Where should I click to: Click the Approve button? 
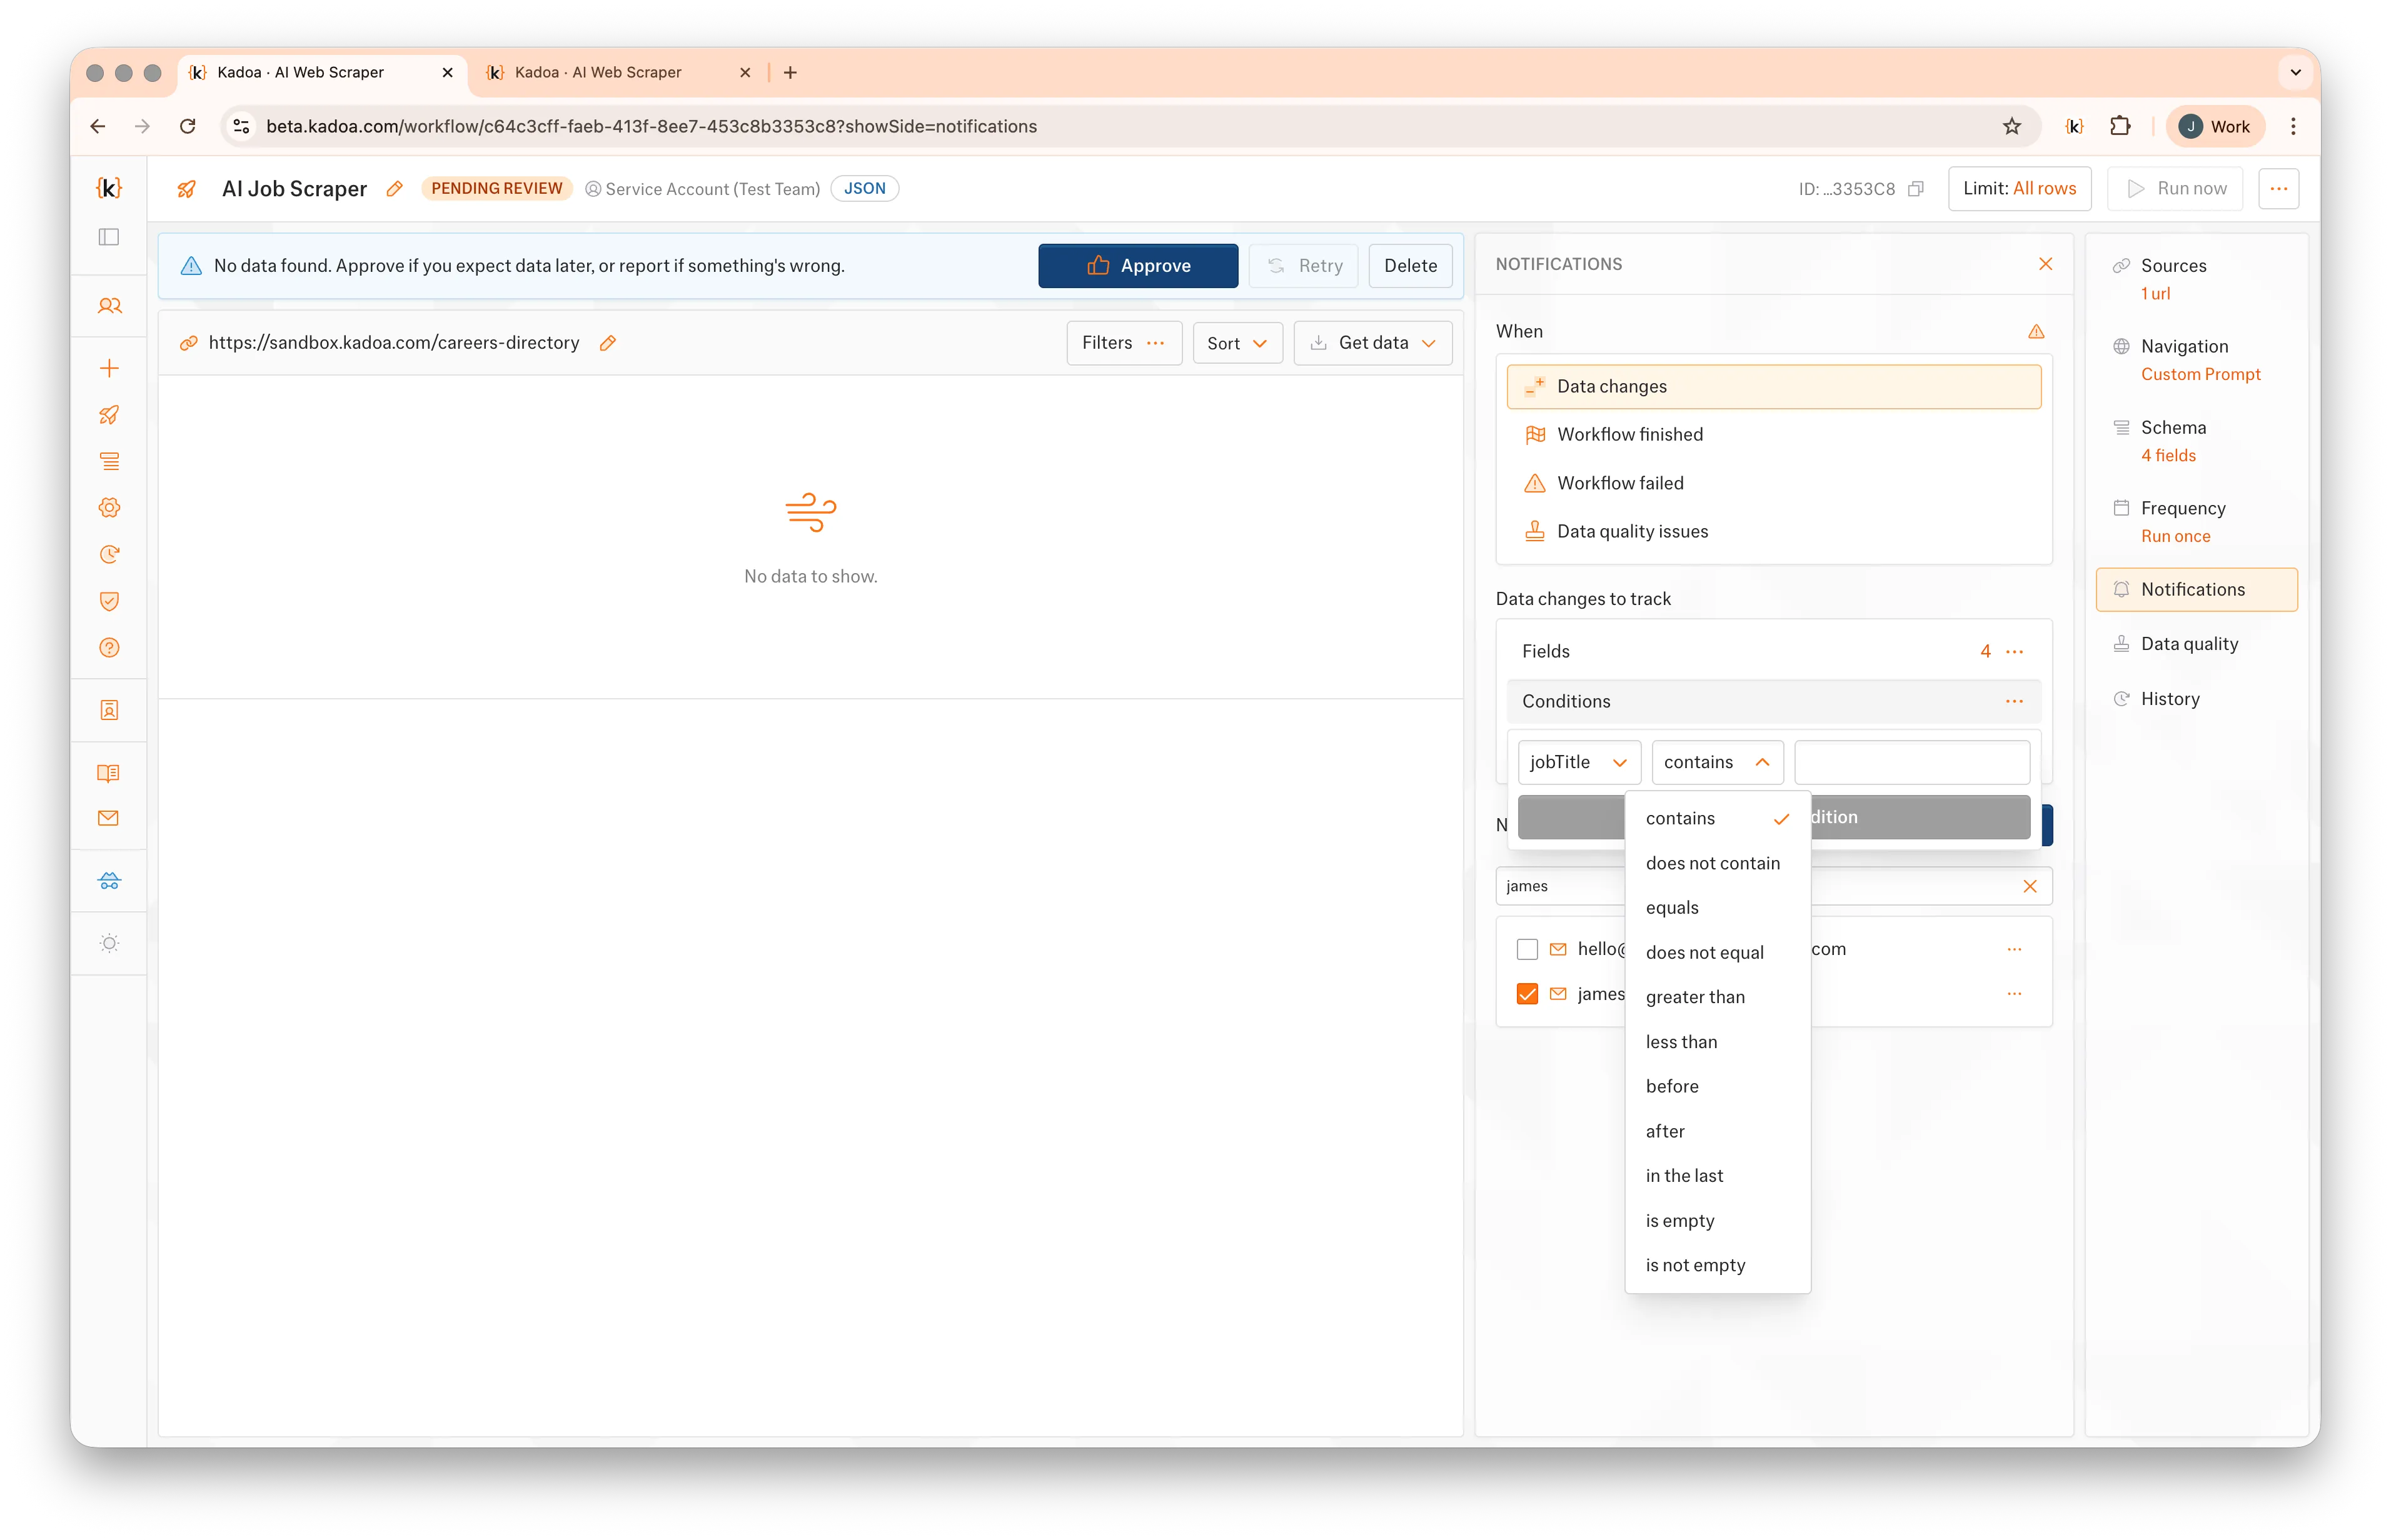(x=1137, y=266)
